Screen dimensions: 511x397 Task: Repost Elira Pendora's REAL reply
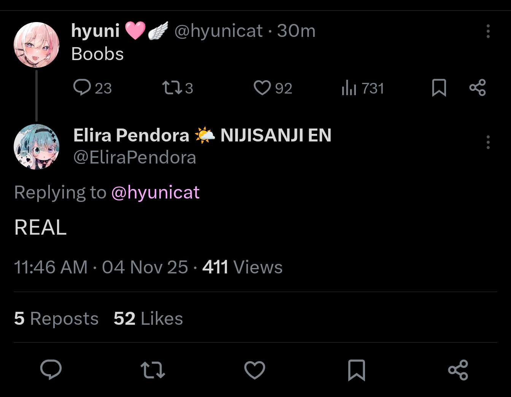pyautogui.click(x=153, y=370)
